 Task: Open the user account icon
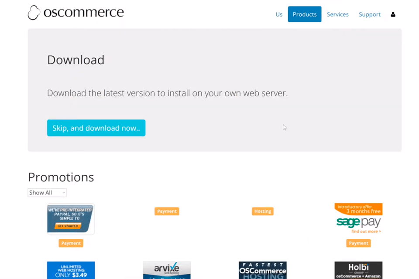coord(393,14)
